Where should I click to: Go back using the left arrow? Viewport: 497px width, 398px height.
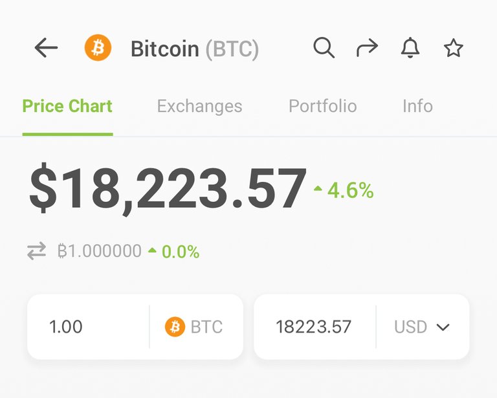pyautogui.click(x=46, y=48)
